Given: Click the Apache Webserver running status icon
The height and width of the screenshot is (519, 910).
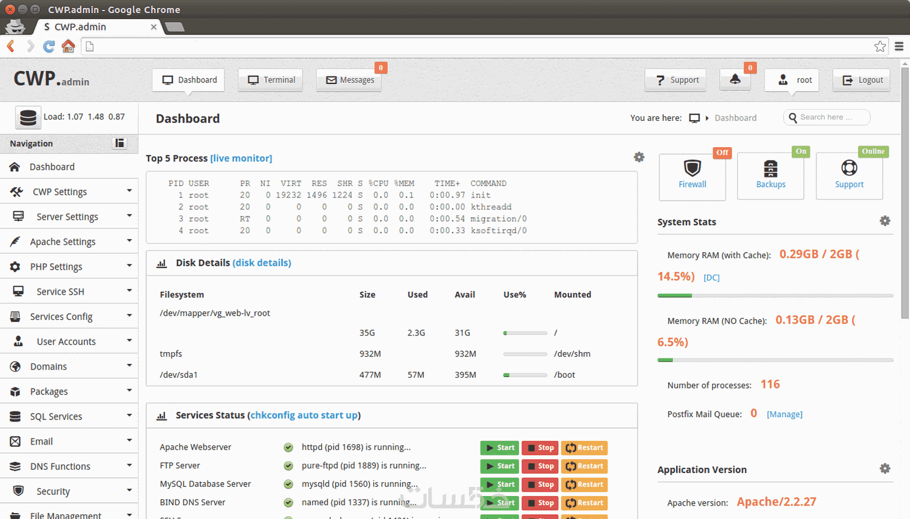Looking at the screenshot, I should [x=288, y=447].
